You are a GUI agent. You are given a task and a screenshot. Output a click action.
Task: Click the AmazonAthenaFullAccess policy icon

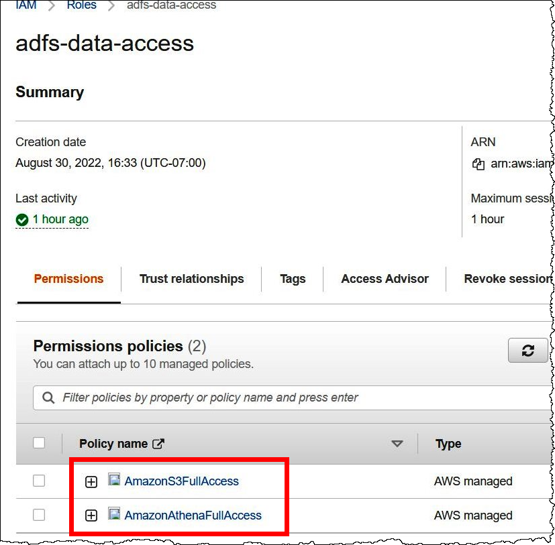coord(114,514)
